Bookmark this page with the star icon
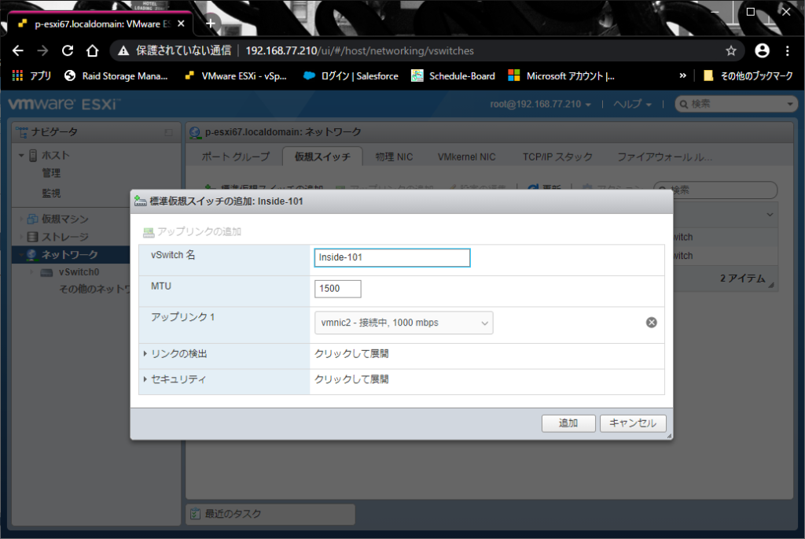The image size is (805, 539). click(730, 50)
